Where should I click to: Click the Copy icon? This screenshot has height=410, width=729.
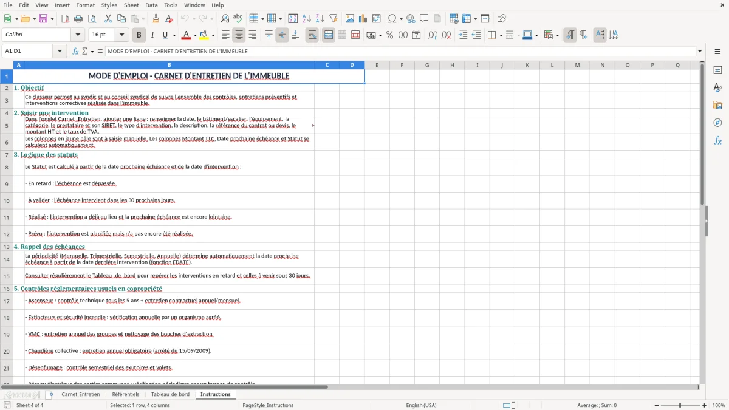pos(122,19)
